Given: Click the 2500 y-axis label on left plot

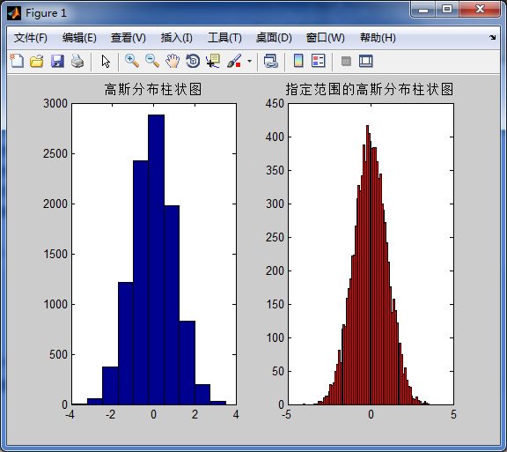Looking at the screenshot, I should 55,154.
